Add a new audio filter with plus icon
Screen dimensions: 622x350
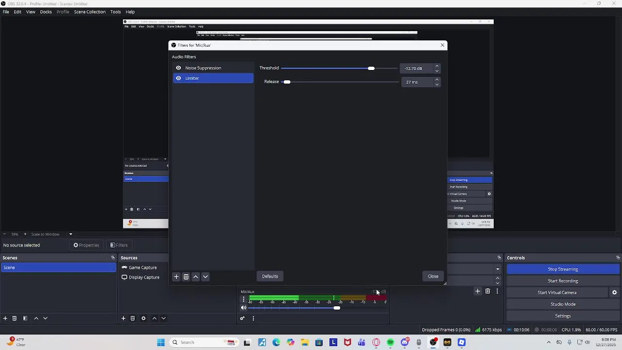coord(176,277)
